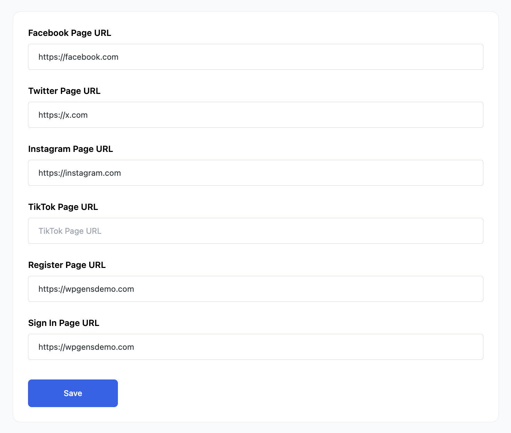Click the Twitter Page URL heading
Image resolution: width=511 pixels, height=433 pixels.
64,91
